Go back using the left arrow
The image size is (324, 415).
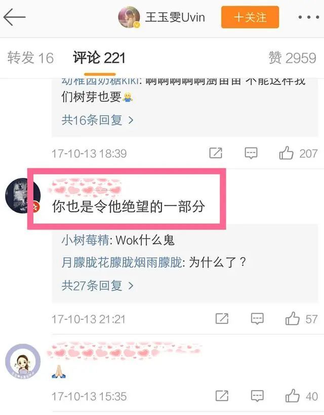(x=14, y=17)
